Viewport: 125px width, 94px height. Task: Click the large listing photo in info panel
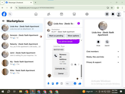[103, 26]
